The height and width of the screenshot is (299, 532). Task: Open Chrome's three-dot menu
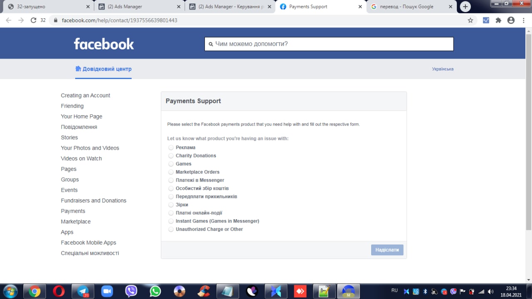pyautogui.click(x=523, y=20)
